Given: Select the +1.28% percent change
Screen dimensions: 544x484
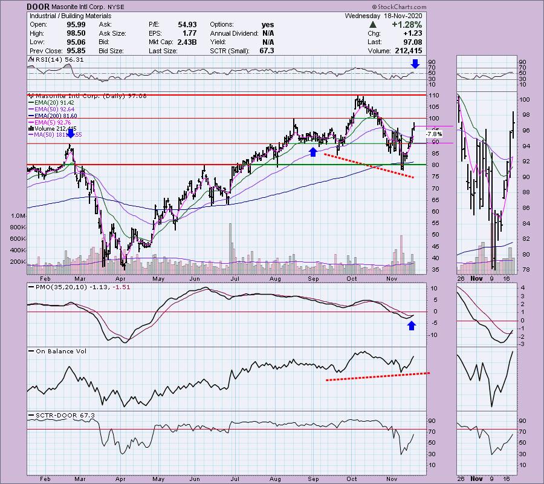Looking at the screenshot, I should (x=407, y=25).
